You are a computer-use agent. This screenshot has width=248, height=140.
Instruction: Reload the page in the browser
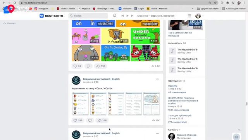pyautogui.click(x=15, y=3)
